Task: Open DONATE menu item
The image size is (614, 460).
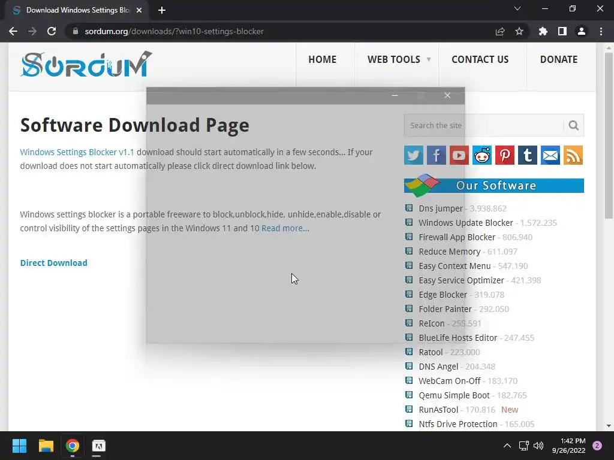Action: click(x=559, y=59)
